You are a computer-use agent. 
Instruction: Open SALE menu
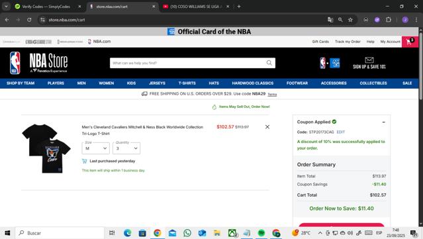click(407, 83)
